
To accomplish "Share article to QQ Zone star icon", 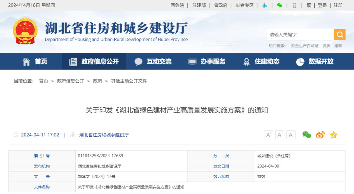I will (x=334, y=135).
